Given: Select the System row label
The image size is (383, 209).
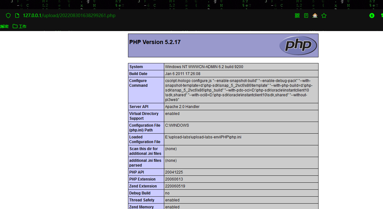Looking at the screenshot, I should 136,67.
